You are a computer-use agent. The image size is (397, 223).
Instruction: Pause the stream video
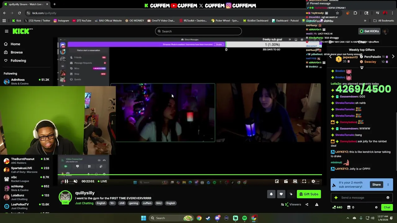pyautogui.click(x=66, y=181)
